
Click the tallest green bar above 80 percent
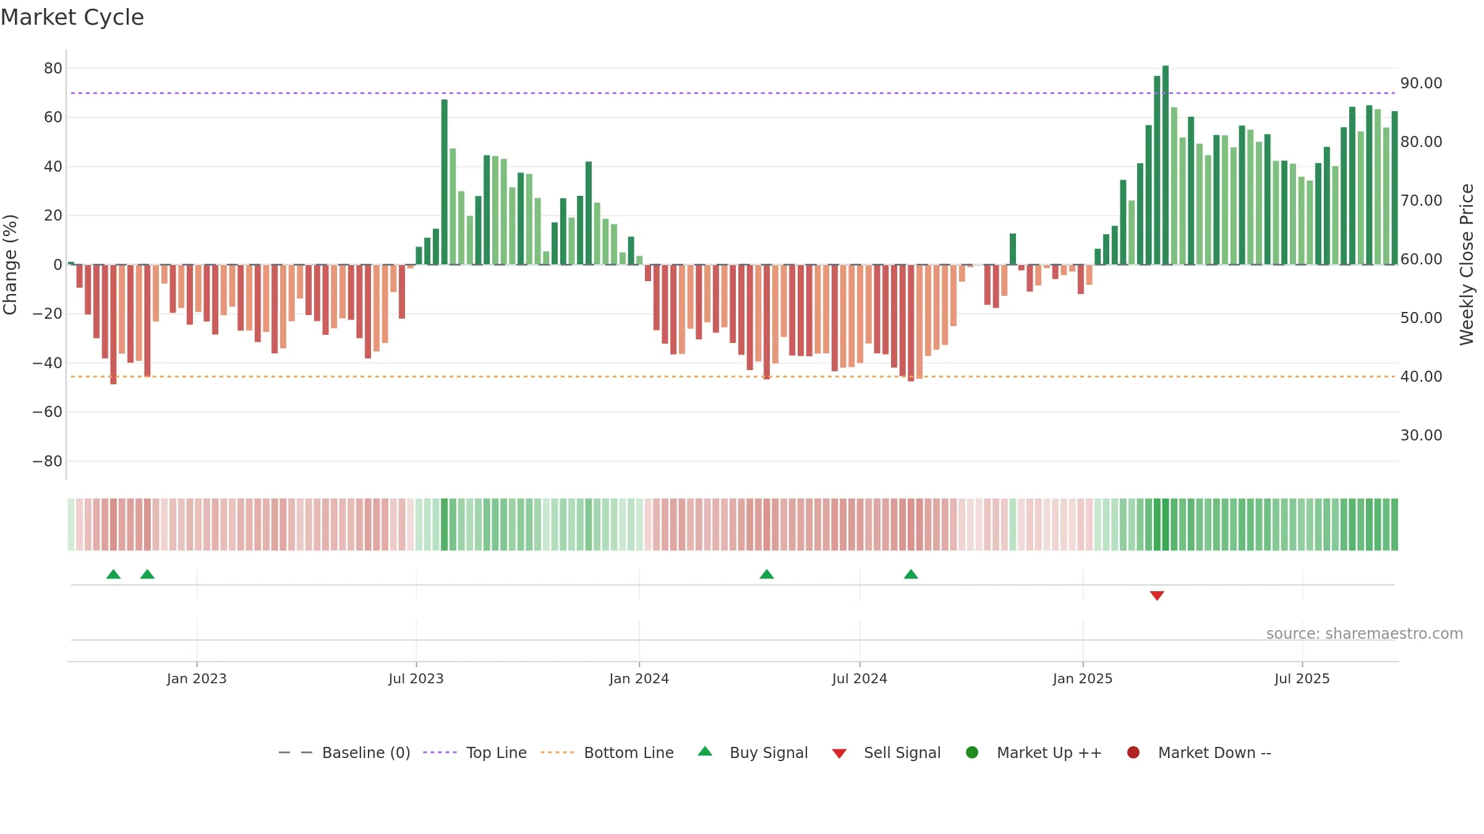(x=1166, y=165)
